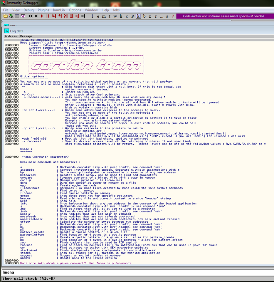Show executable modules 'e' button
The width and height of the screenshot is (274, 282).
98,16
